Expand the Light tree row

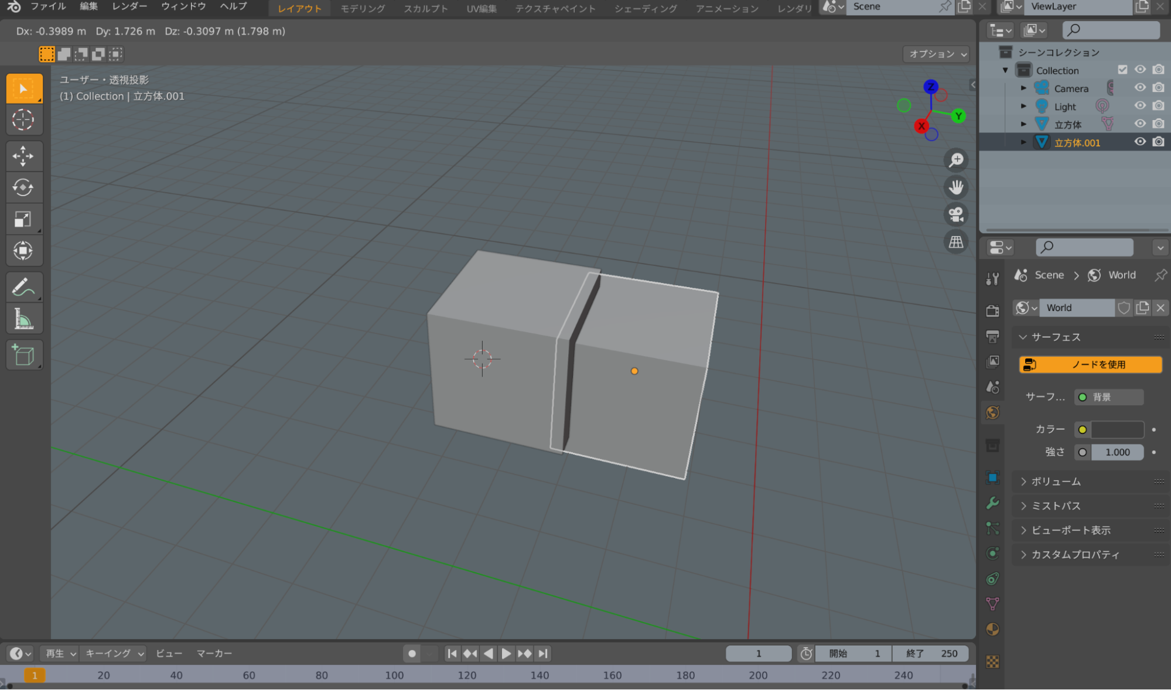1023,107
